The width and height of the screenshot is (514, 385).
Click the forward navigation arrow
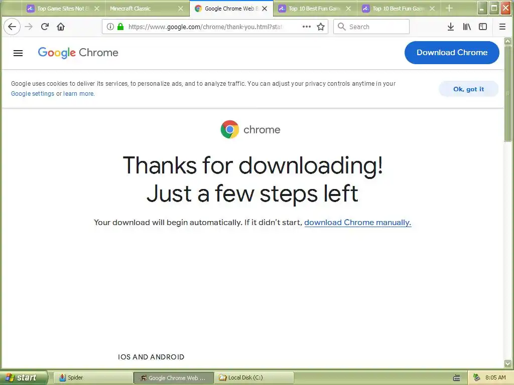(29, 27)
